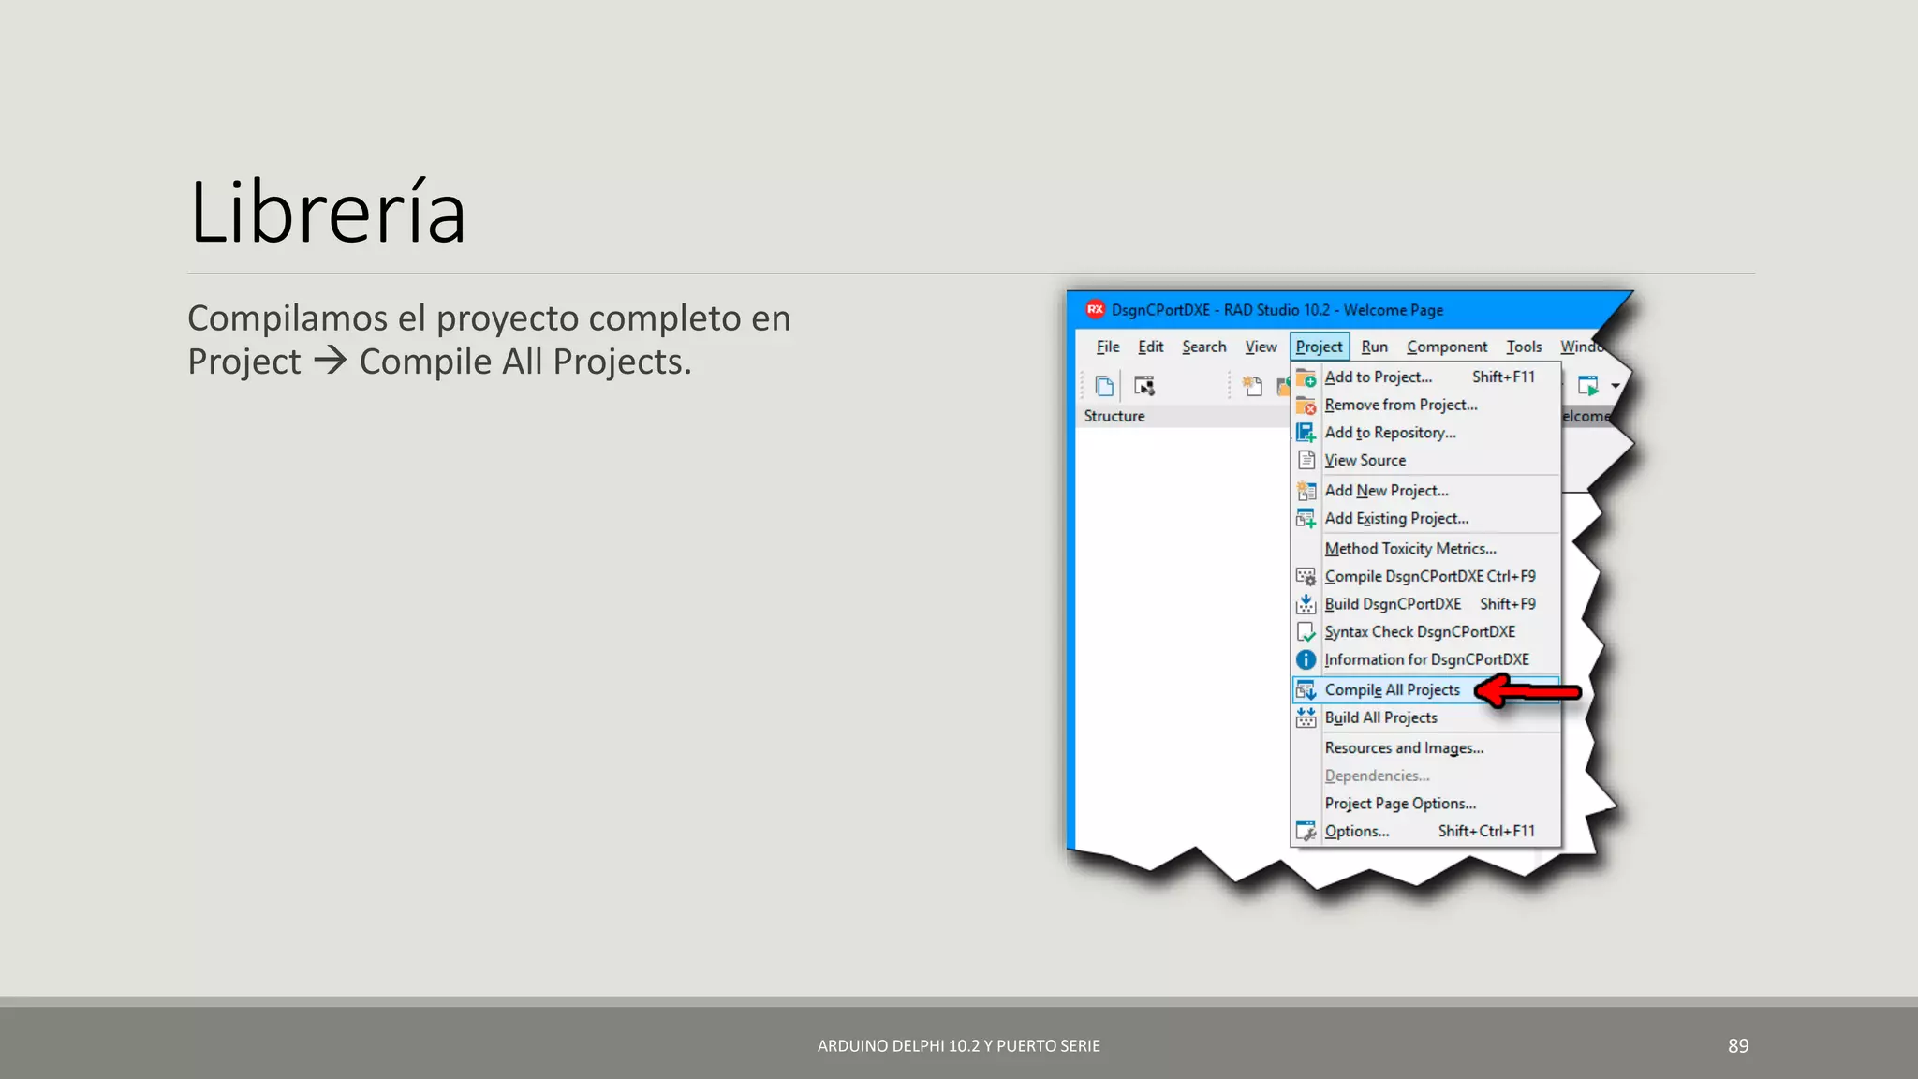Click the Build DsgnCPortDXE icon

[1306, 604]
